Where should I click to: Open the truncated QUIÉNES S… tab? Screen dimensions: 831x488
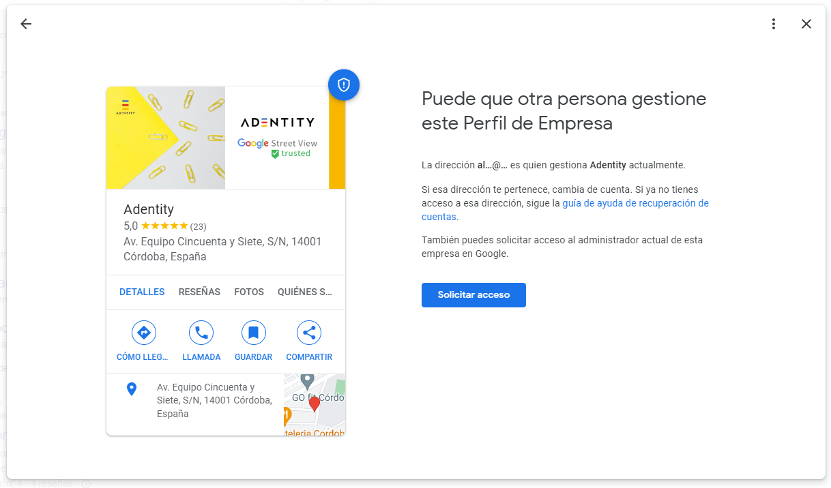pos(304,292)
